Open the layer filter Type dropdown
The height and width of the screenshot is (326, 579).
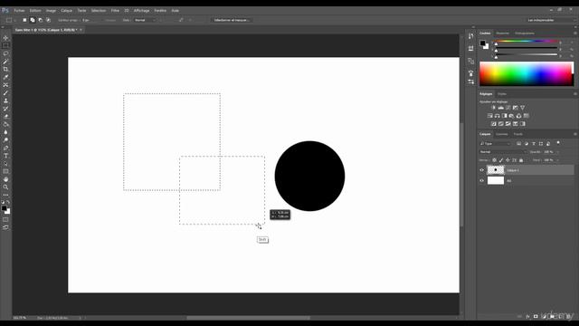(x=495, y=143)
